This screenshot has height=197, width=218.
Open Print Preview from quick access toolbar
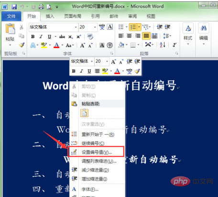pyautogui.click(x=49, y=7)
